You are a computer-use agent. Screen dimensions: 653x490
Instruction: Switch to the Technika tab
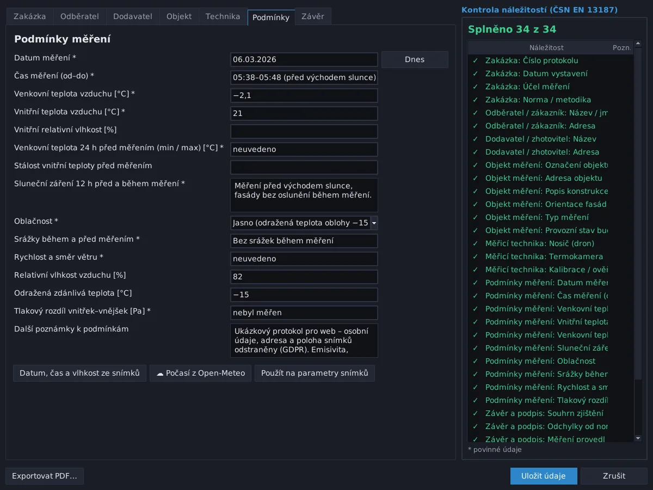223,16
